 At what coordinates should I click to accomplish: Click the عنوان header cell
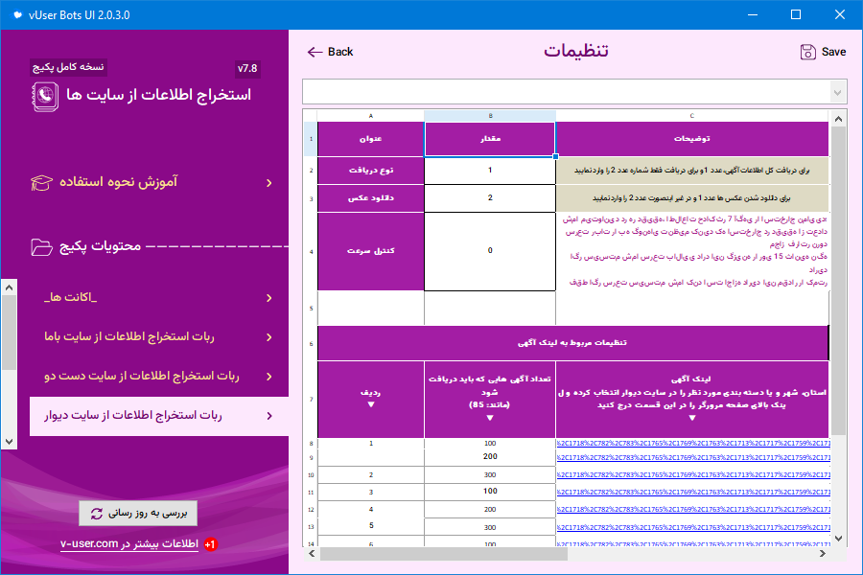[x=371, y=139]
